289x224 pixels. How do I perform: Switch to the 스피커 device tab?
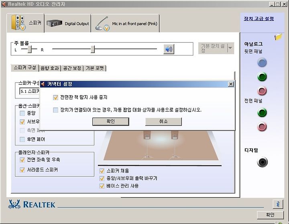coord(25,23)
